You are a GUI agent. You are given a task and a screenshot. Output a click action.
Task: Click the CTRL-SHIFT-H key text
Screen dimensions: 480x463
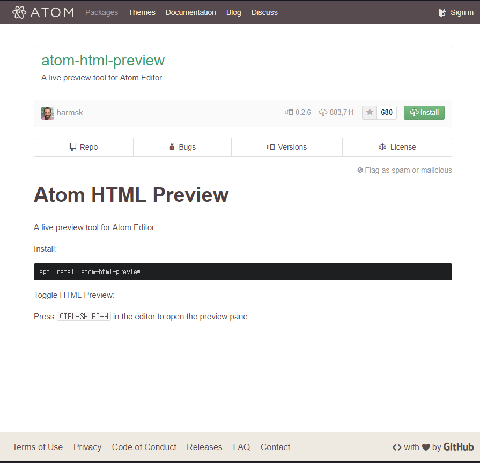[x=84, y=317]
